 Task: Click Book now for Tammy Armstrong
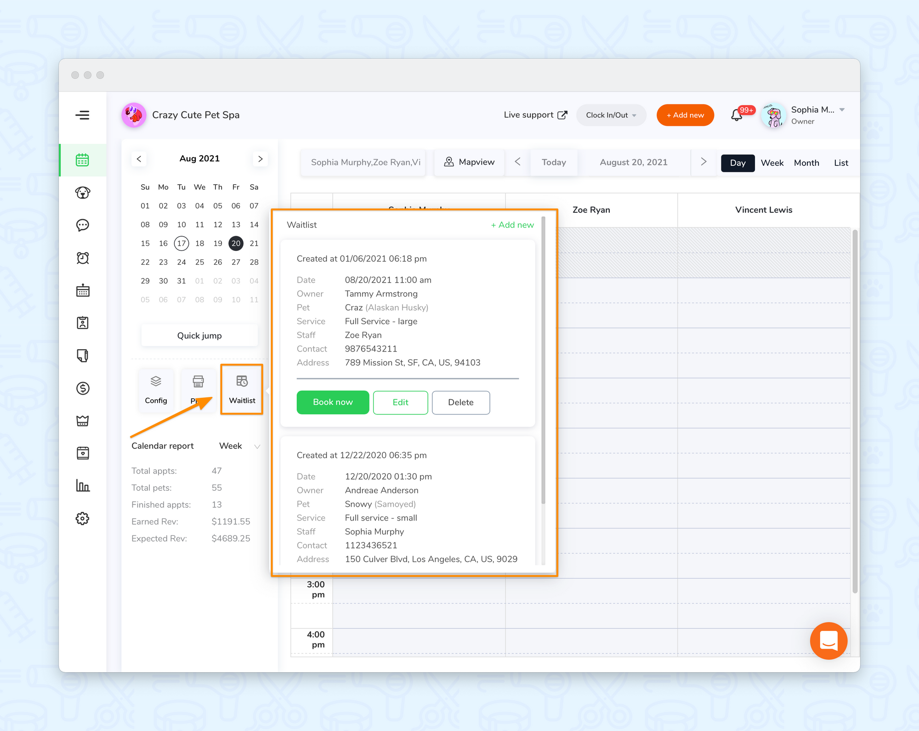click(333, 402)
